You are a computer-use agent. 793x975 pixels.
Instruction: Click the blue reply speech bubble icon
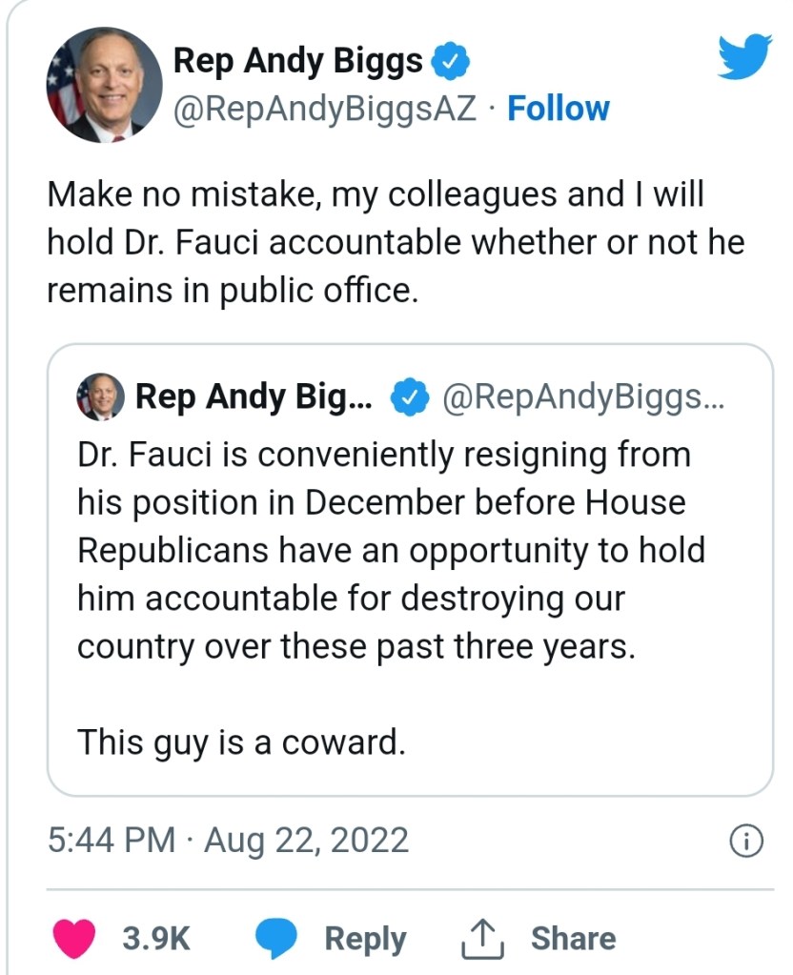pos(276,939)
